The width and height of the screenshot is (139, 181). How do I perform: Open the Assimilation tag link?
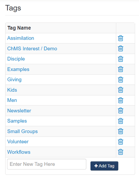tap(21, 38)
